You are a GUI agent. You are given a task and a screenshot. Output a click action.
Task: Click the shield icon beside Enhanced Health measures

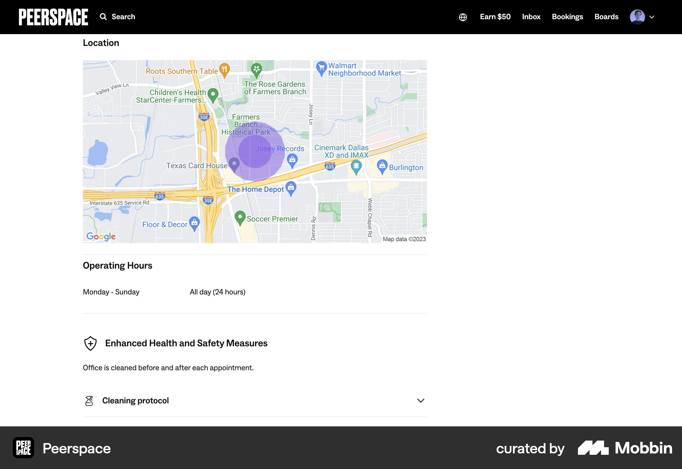pyautogui.click(x=90, y=343)
